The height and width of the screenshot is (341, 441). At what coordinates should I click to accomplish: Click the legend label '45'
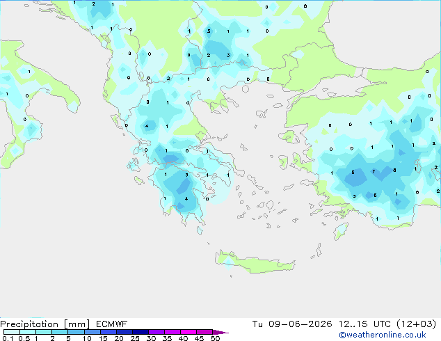coord(200,338)
